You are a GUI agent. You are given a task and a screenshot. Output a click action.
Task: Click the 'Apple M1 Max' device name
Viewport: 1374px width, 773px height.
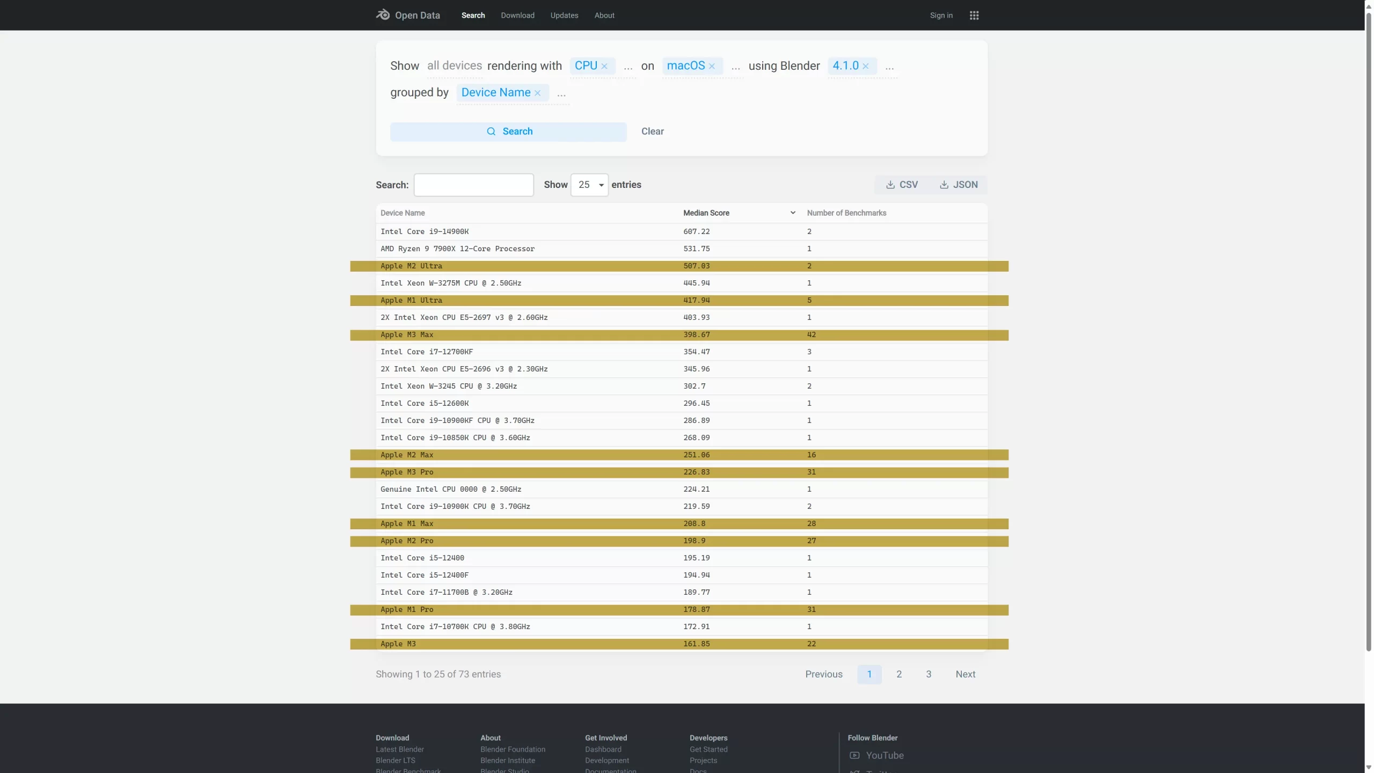point(407,524)
